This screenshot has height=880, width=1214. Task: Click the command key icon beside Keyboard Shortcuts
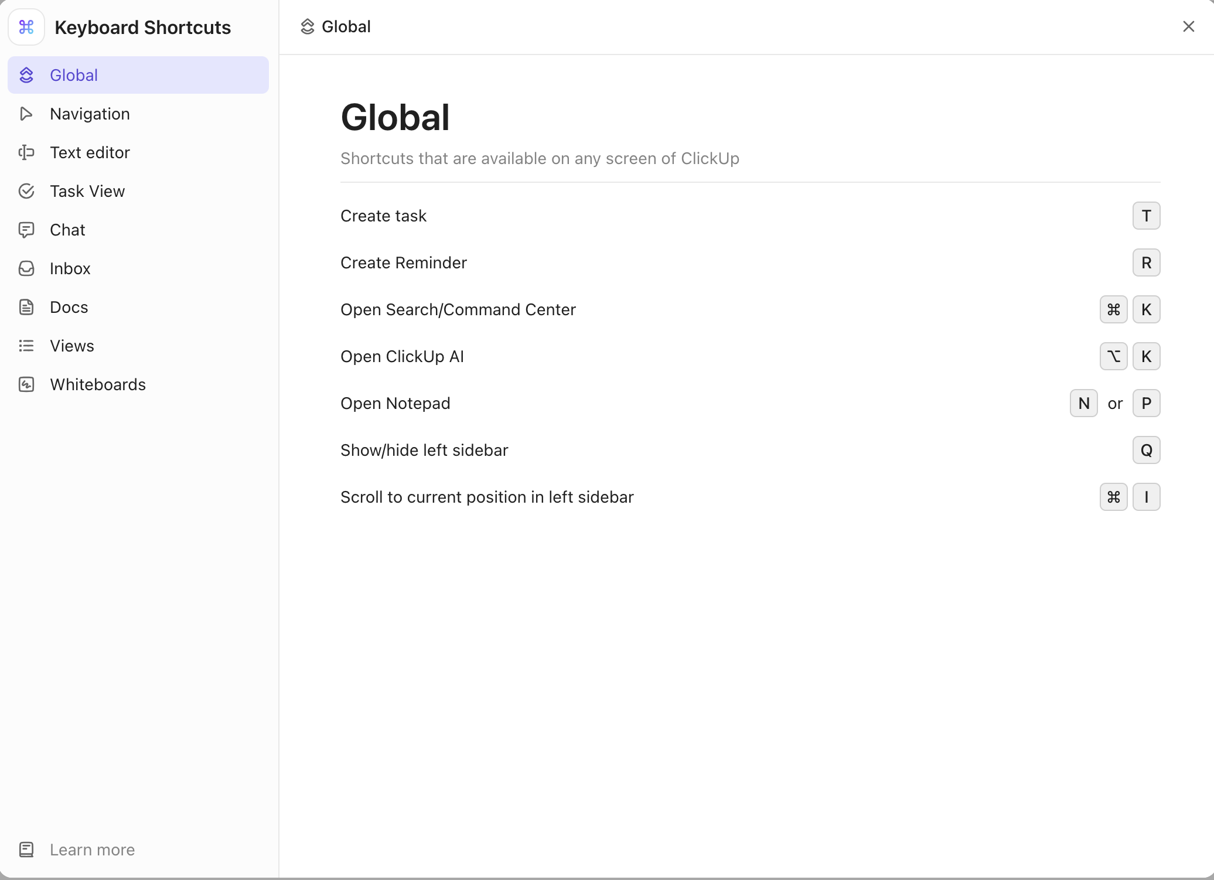(26, 27)
